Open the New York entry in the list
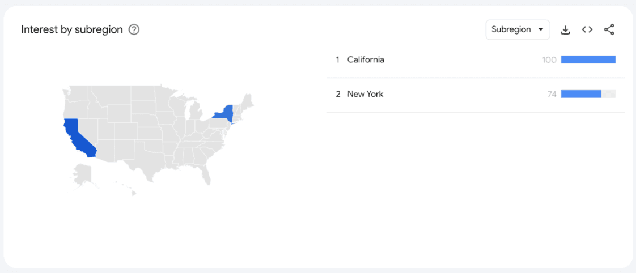This screenshot has width=636, height=273. [365, 94]
